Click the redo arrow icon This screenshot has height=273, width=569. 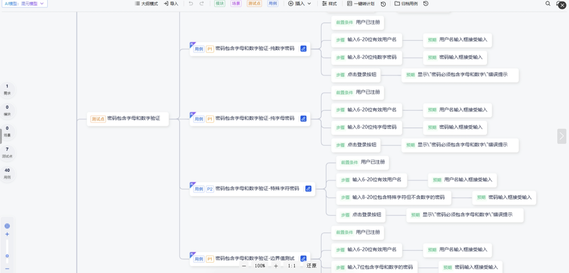click(x=202, y=3)
